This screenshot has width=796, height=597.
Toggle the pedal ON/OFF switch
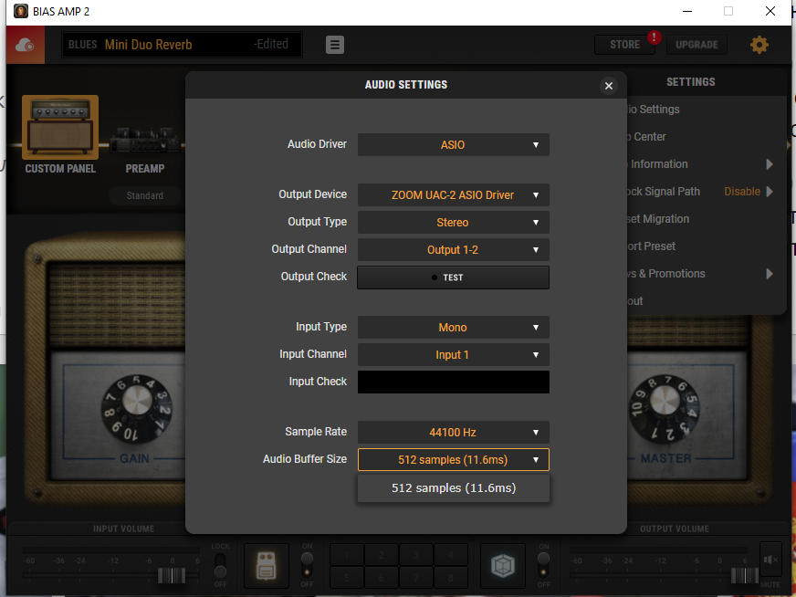pyautogui.click(x=307, y=566)
